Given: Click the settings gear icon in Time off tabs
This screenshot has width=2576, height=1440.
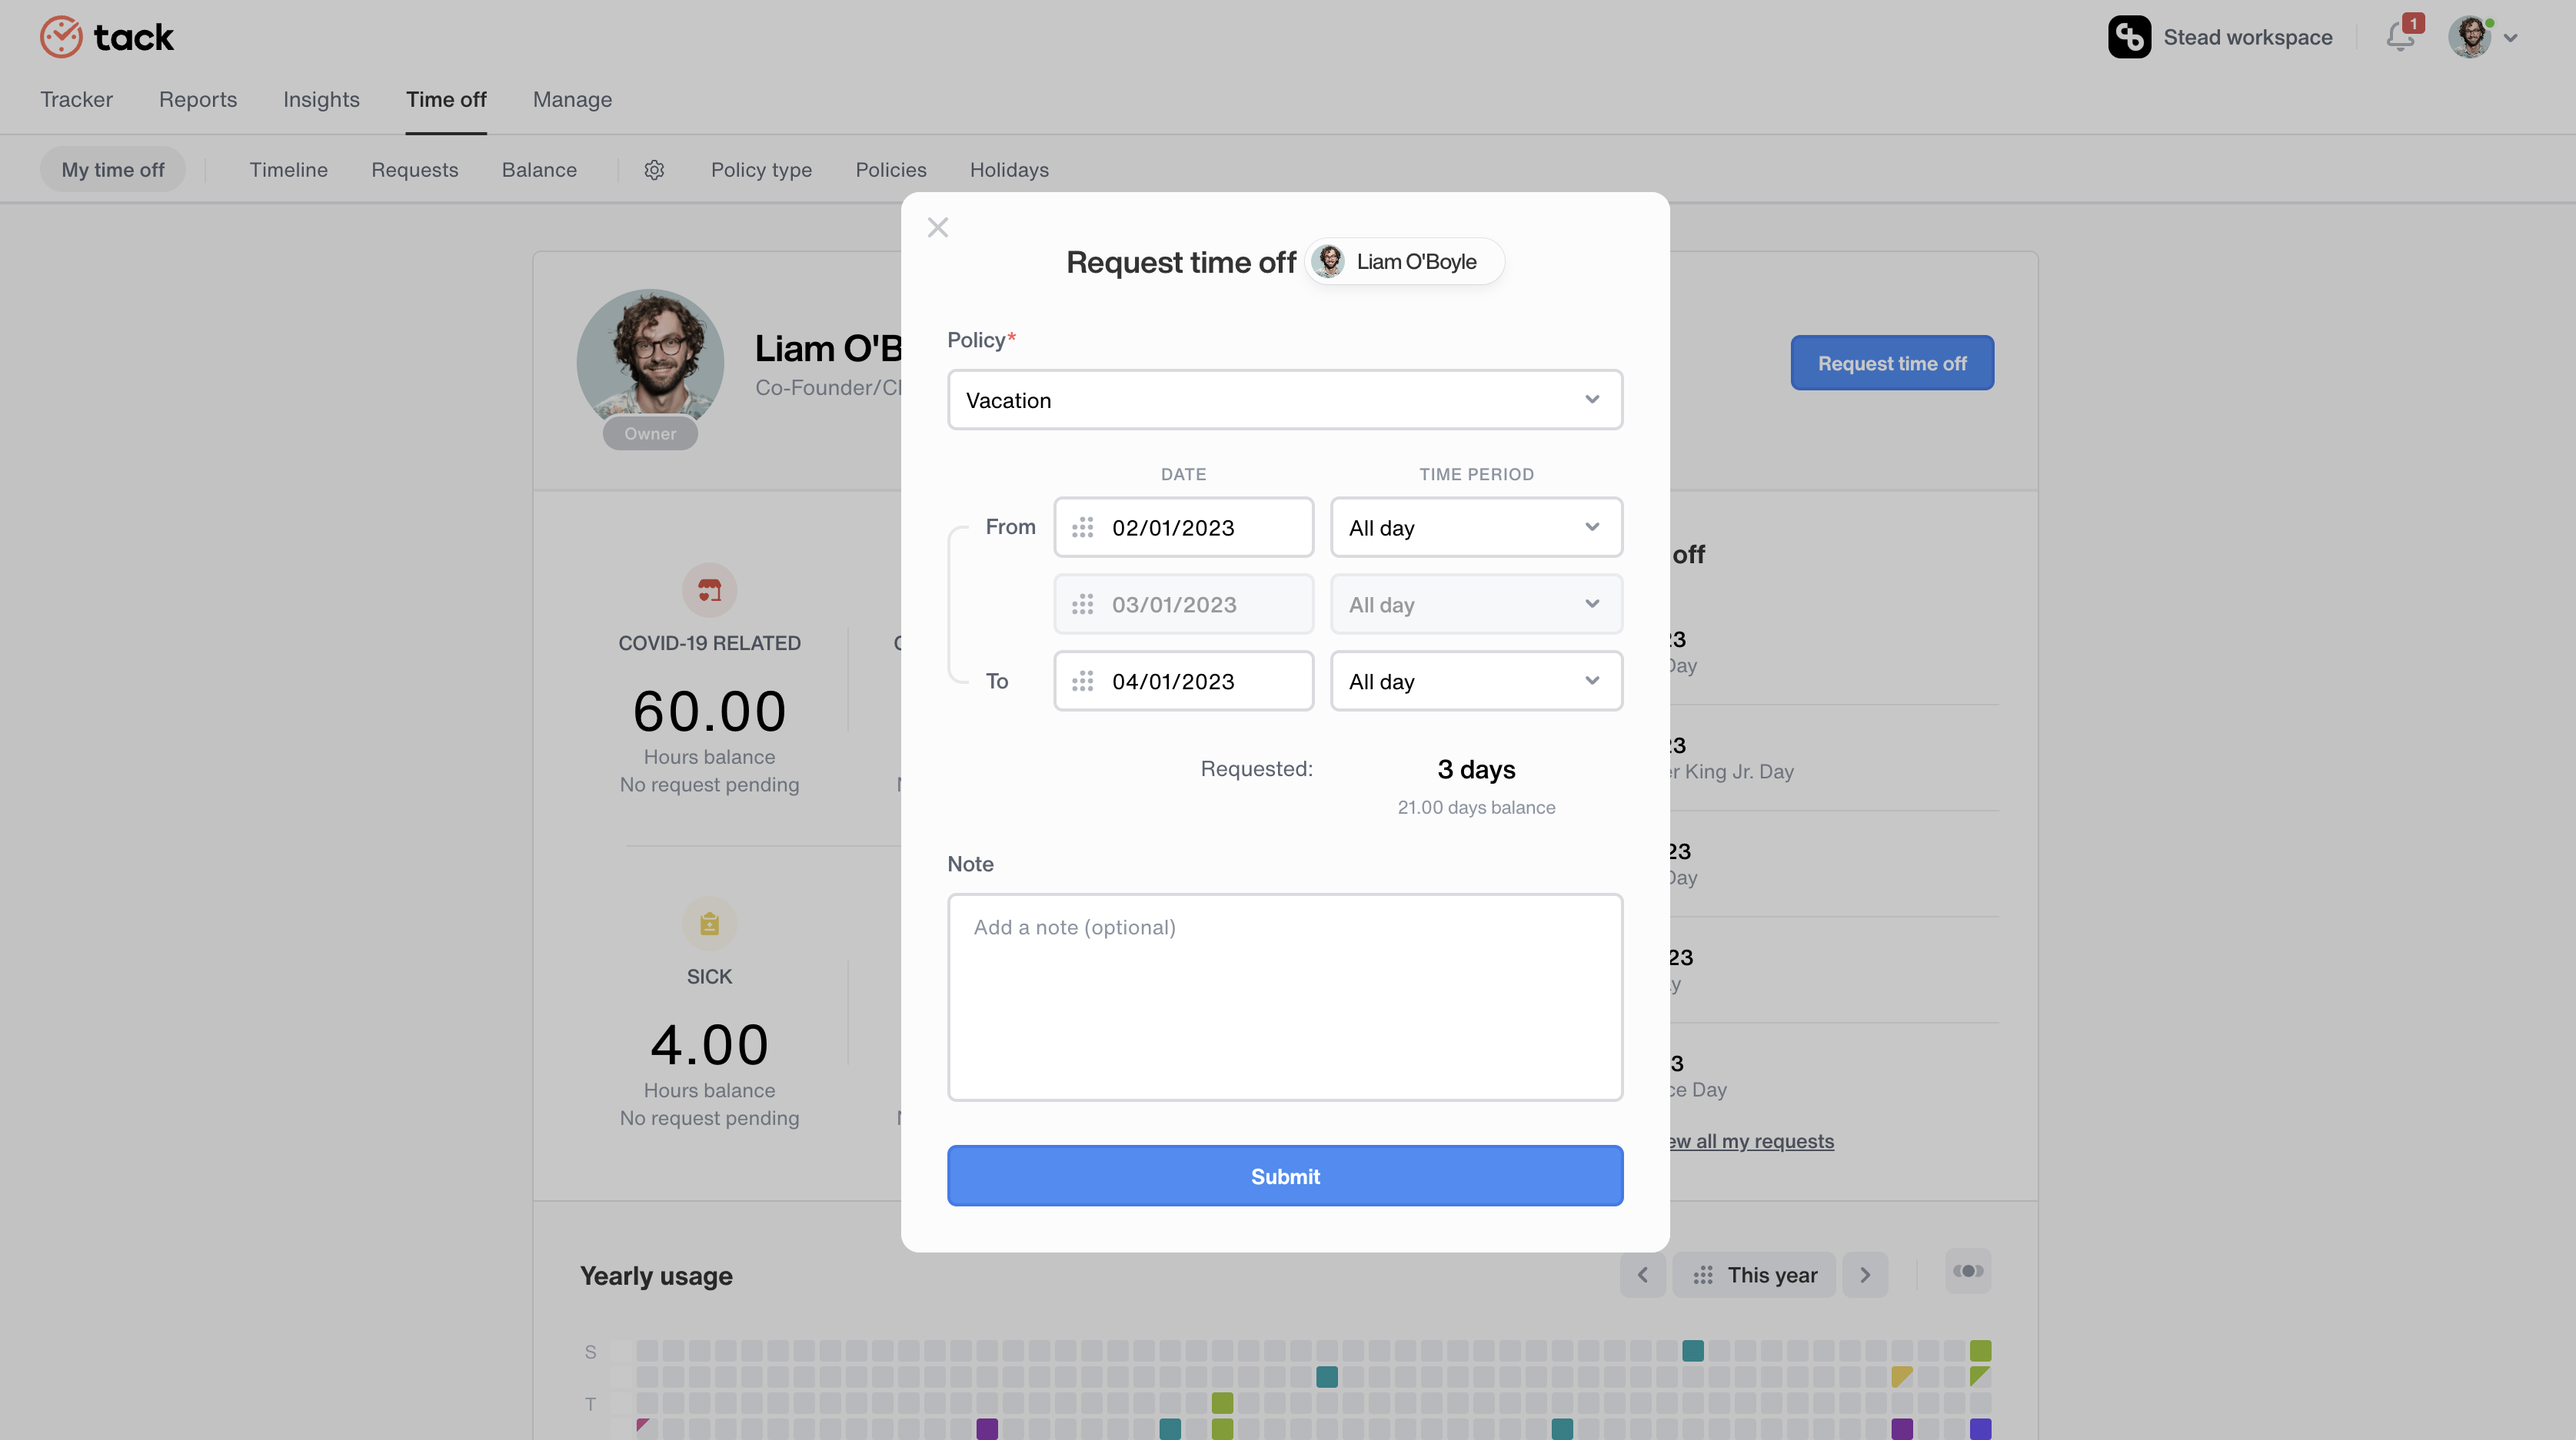Looking at the screenshot, I should pos(651,168).
